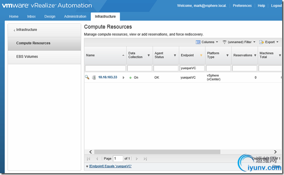Viewport: 284px width, 175px height.
Task: Click the Data Collection column header
Action: (140, 55)
